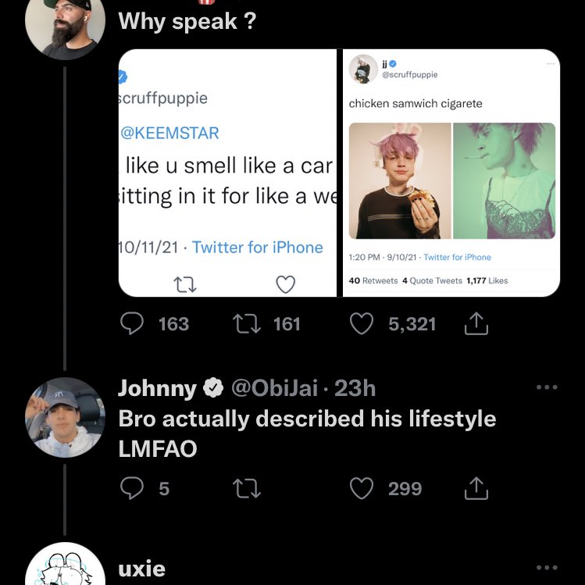Retweet the "Why speak ?" tweet
Viewport: 585px width, 585px height.
(x=247, y=324)
